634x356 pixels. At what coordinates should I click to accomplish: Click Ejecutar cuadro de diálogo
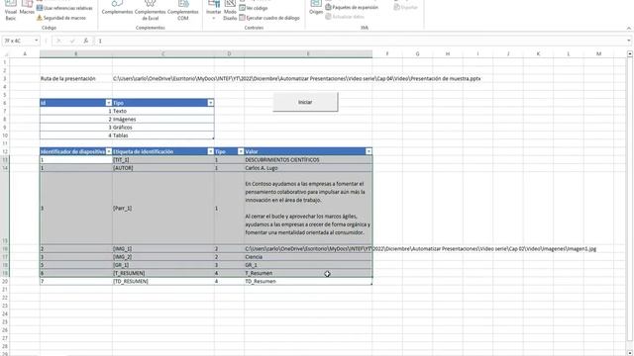pos(269,18)
